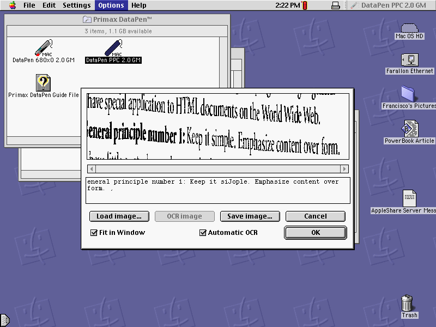Click the right scroll arrow under the scanned text
This screenshot has width=436, height=327.
[346, 169]
